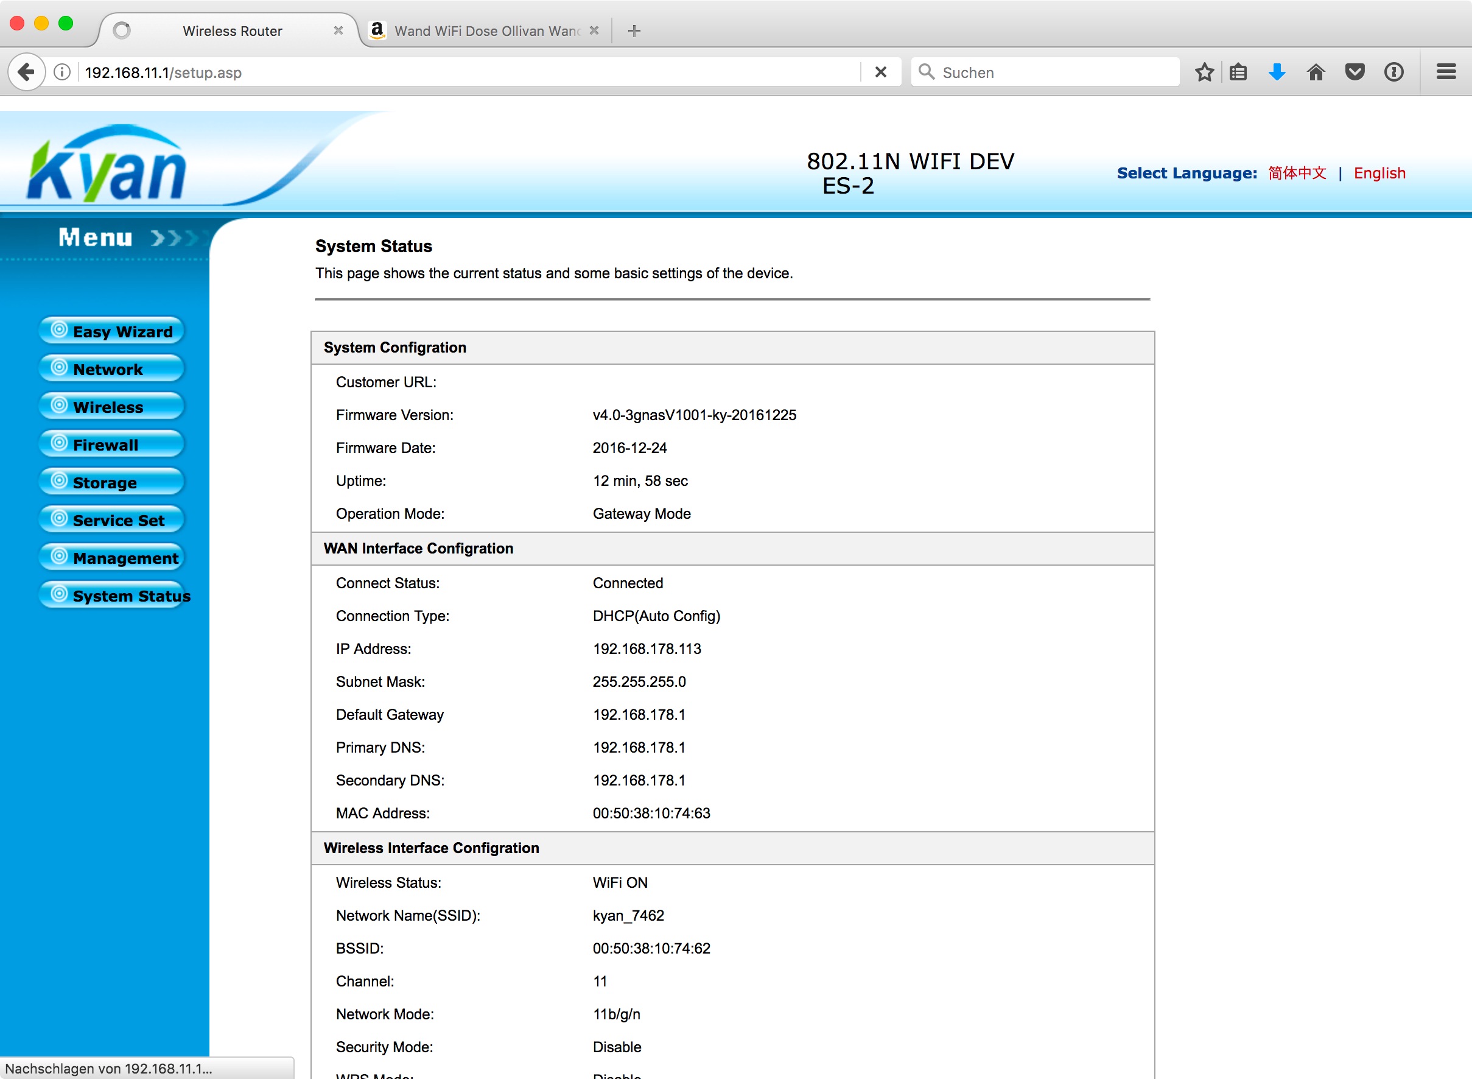Close the Wand WiFi Dose Amazon tab
1472x1079 pixels.
pyautogui.click(x=594, y=30)
